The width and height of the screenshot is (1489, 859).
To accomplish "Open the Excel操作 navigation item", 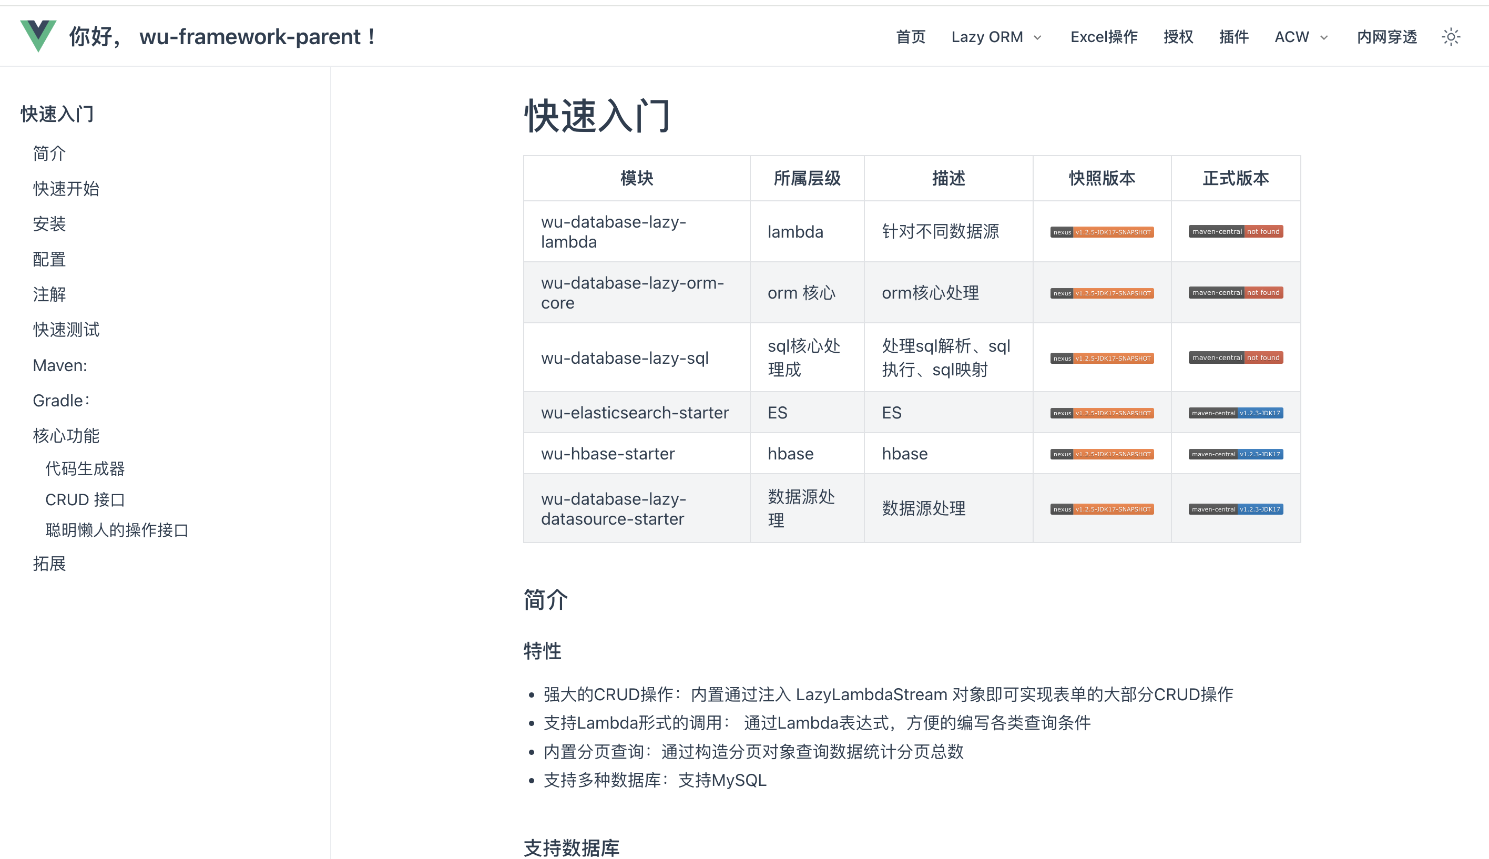I will [x=1103, y=37].
